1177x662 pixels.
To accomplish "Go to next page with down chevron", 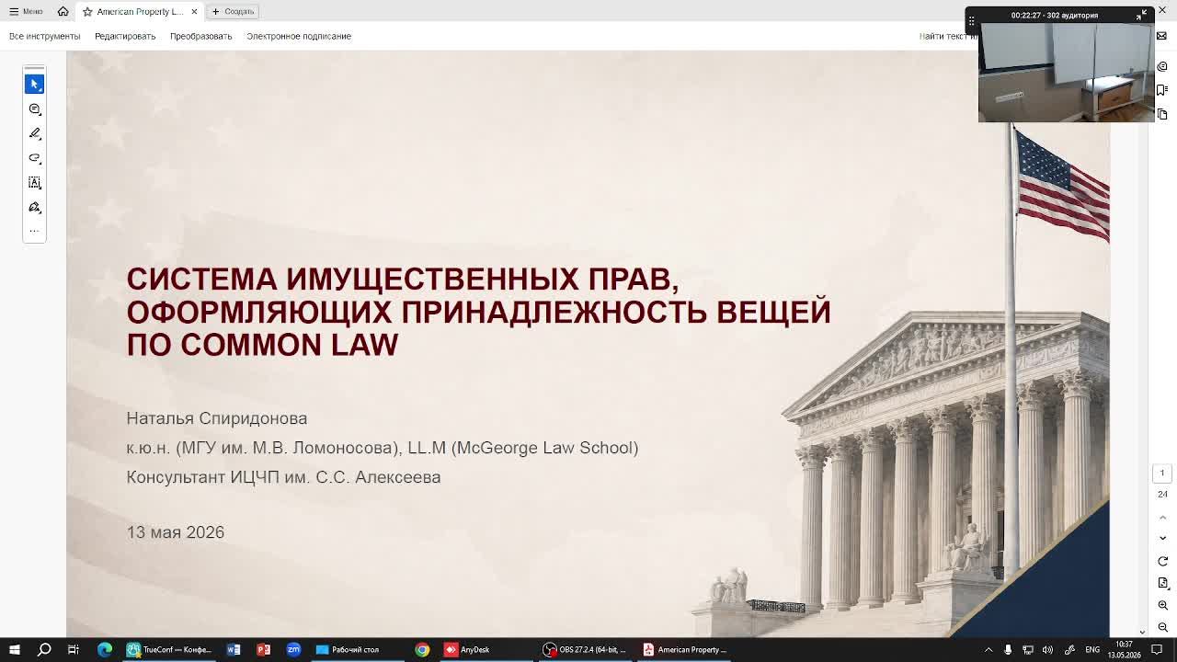I will point(1162,538).
